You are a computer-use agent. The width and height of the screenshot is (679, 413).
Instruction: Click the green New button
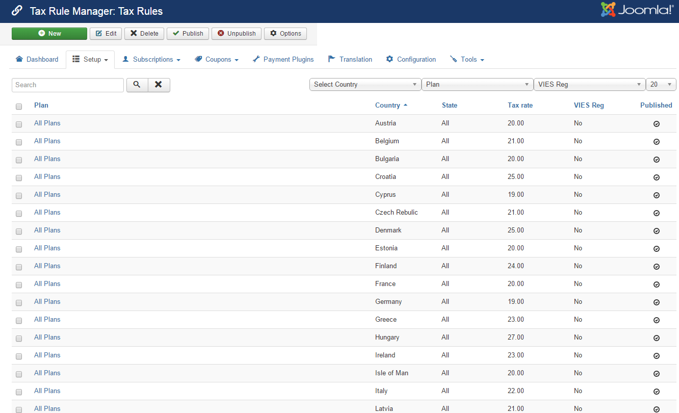click(x=49, y=34)
